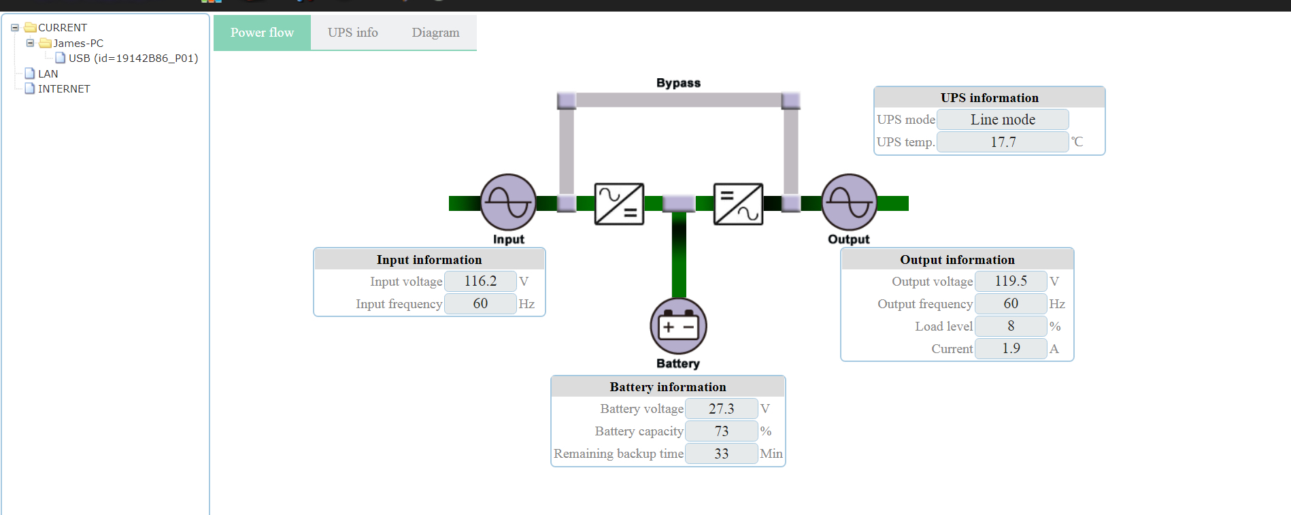
Task: Click the AC to DC rectifier icon
Action: click(619, 203)
